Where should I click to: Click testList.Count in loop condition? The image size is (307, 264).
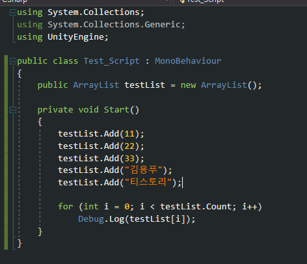coord(196,207)
